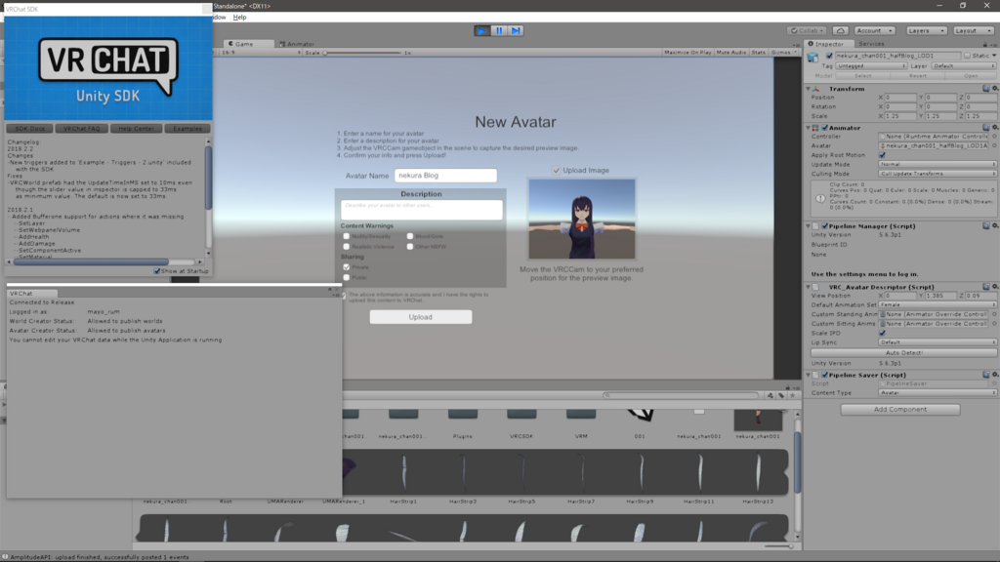The image size is (1000, 562).
Task: Open Transform component help book icon
Action: click(986, 89)
